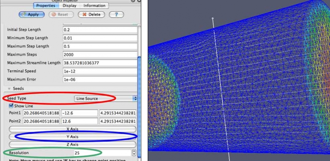The width and height of the screenshot is (330, 161).
Task: Click the Initial Step Length field
Action: (100, 30)
